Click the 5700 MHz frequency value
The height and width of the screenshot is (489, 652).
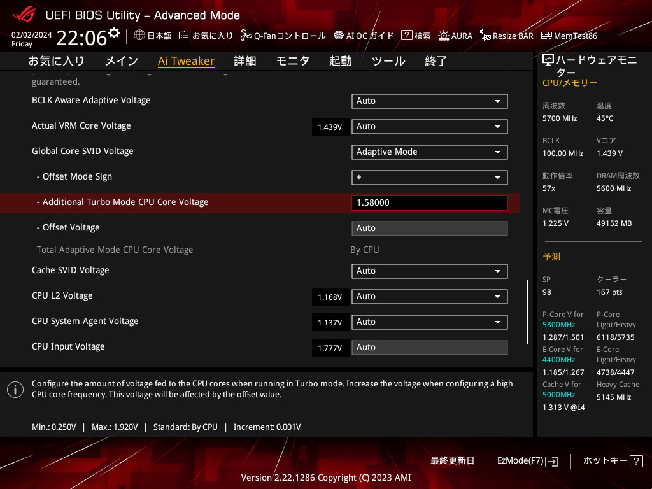point(560,118)
